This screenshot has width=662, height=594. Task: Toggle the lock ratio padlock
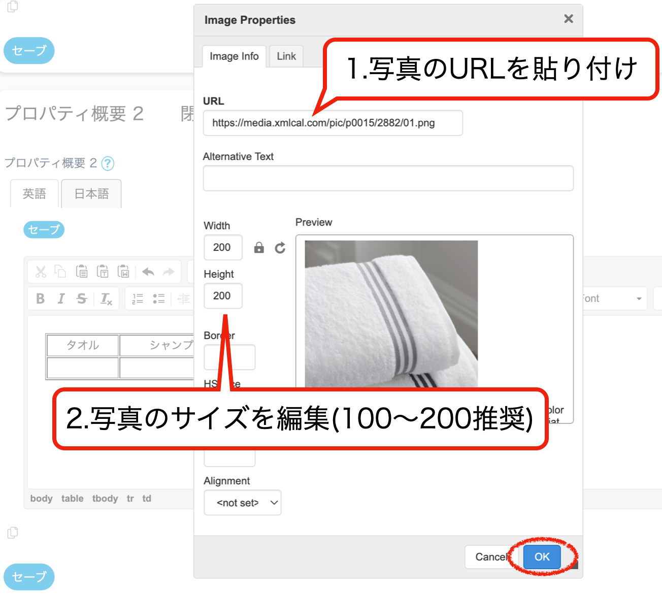(259, 248)
